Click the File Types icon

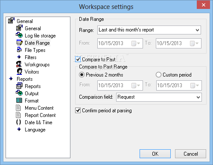pyautogui.click(x=19, y=50)
